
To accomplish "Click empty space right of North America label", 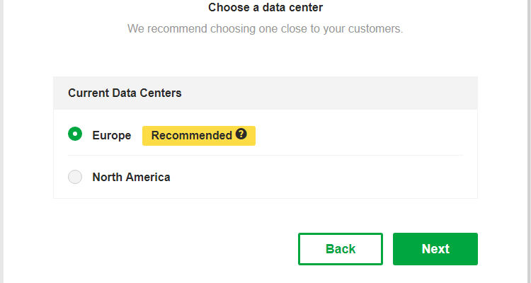I will [x=319, y=177].
